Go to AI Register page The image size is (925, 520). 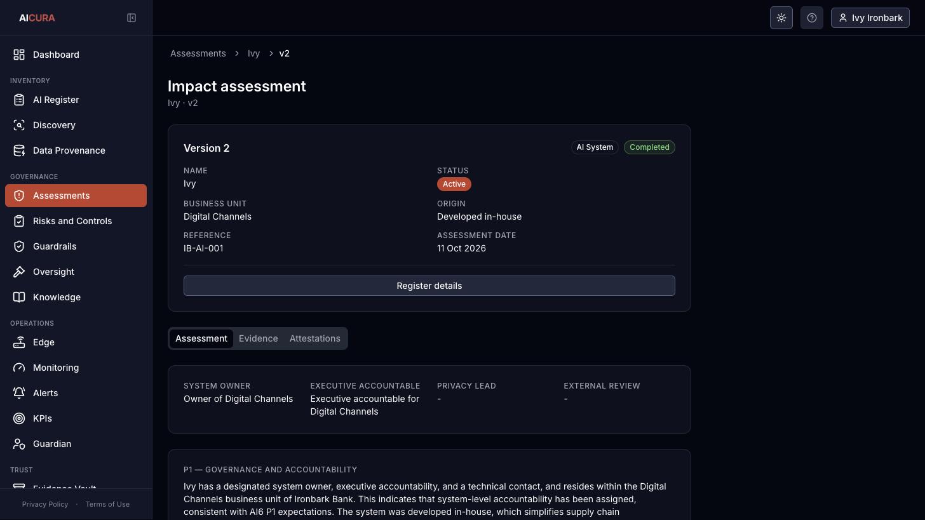tap(76, 100)
